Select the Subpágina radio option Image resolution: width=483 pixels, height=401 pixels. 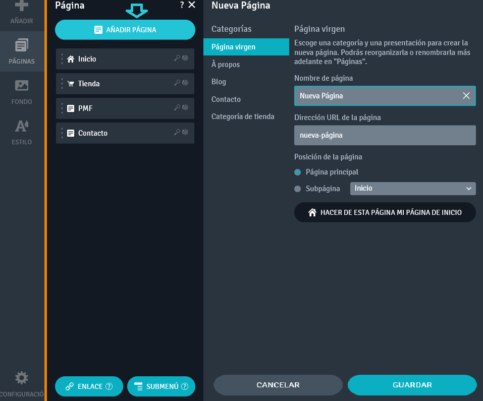point(297,189)
